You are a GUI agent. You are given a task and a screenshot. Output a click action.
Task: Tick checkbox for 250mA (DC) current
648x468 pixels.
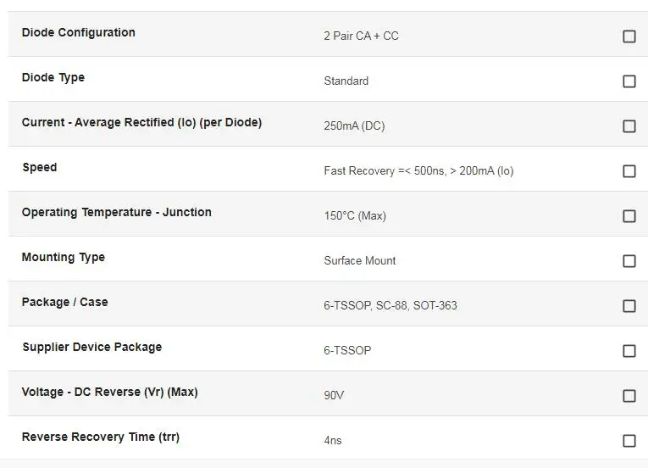[x=629, y=126]
